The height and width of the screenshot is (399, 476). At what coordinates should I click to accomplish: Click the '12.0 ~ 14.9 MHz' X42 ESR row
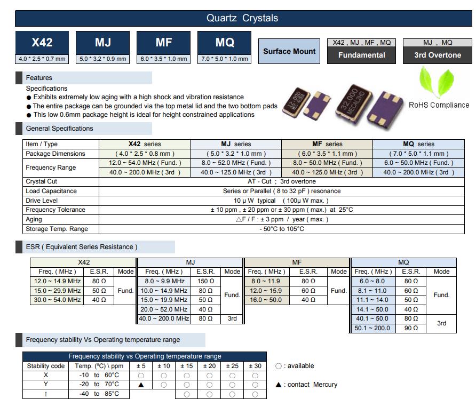57,281
